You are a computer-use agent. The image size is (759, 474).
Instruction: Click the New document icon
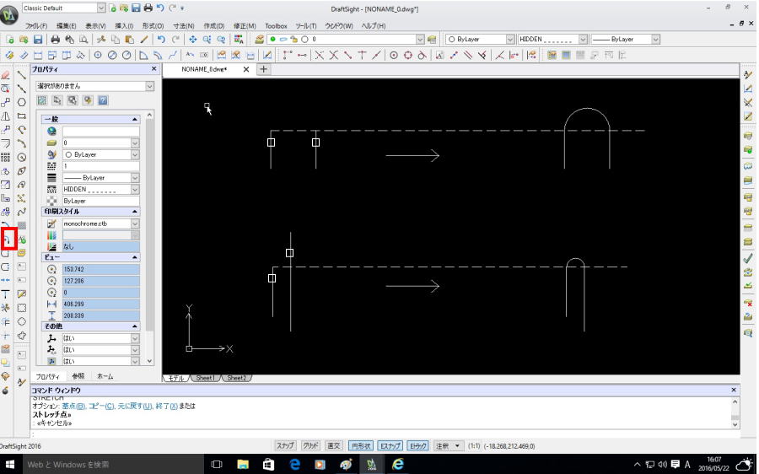click(9, 39)
